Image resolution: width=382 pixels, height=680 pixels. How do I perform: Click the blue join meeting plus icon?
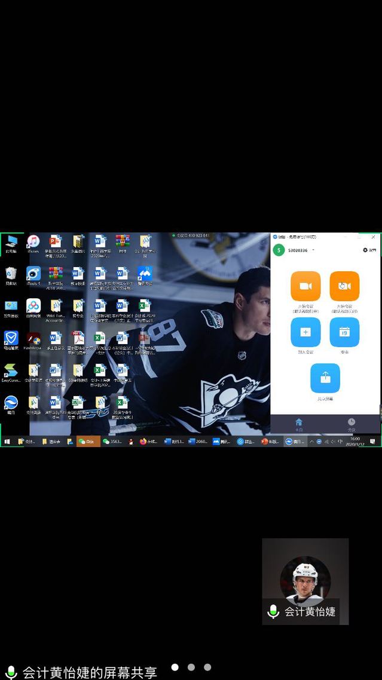[x=305, y=332]
